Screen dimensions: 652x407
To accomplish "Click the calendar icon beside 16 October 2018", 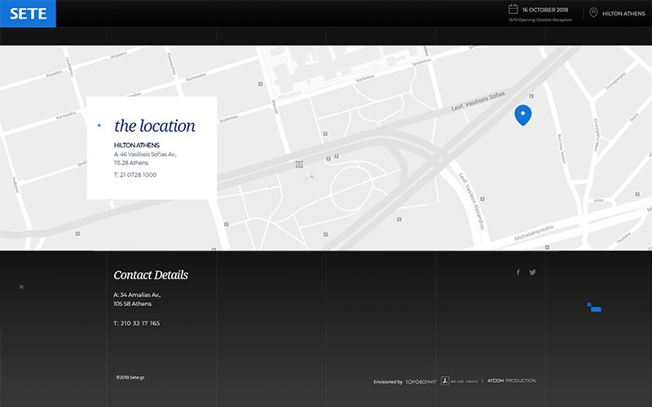I will [x=513, y=9].
